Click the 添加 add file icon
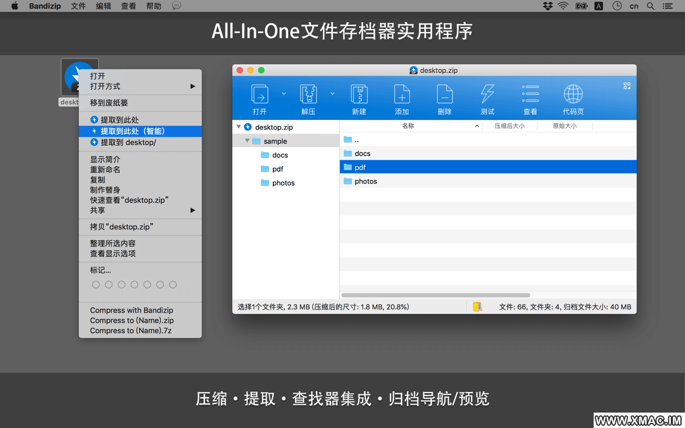The height and width of the screenshot is (428, 685). [x=402, y=94]
